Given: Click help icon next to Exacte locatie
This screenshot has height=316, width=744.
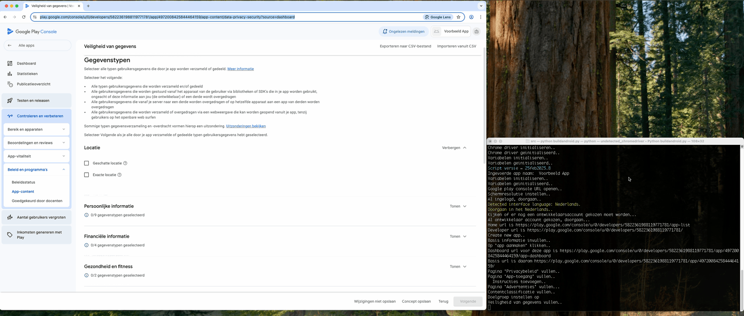Looking at the screenshot, I should pos(119,175).
